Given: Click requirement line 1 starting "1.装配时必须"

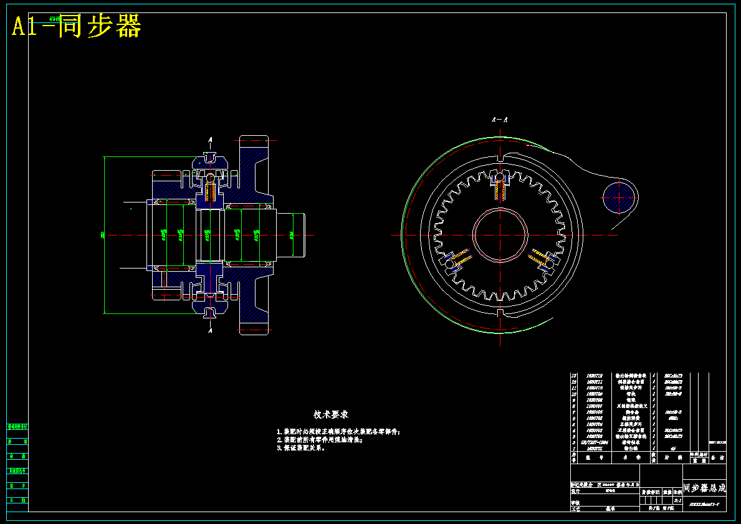Looking at the screenshot, I should pos(338,432).
